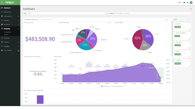Click Include all button under Vendor Name
This screenshot has width=195, height=109.
pos(177,45)
